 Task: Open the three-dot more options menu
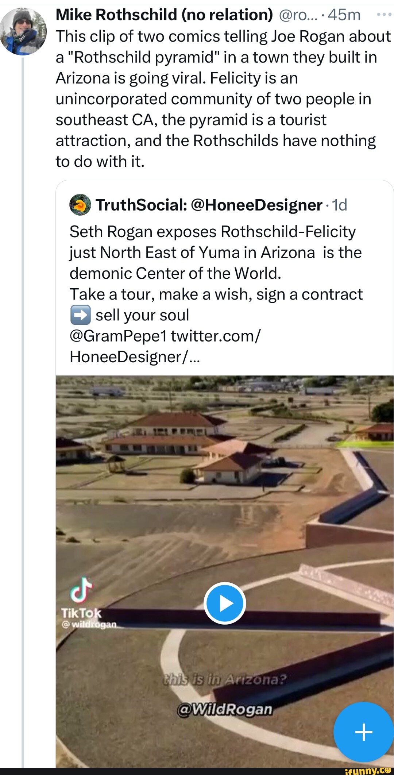pyautogui.click(x=384, y=15)
